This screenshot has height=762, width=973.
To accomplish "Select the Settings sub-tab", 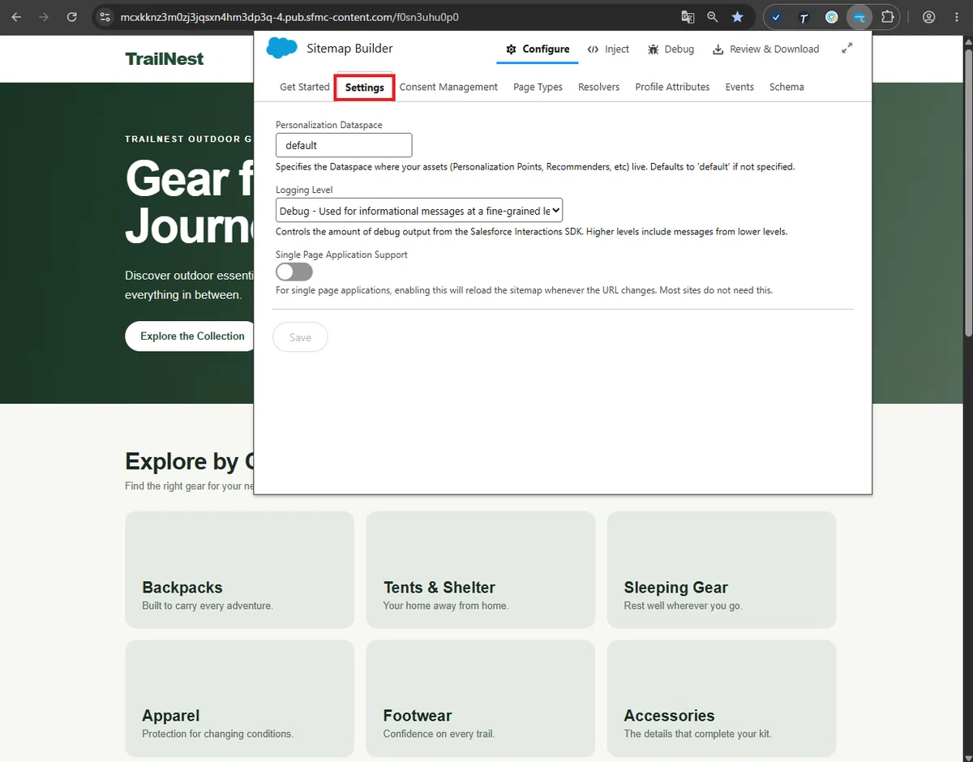I will tap(365, 88).
